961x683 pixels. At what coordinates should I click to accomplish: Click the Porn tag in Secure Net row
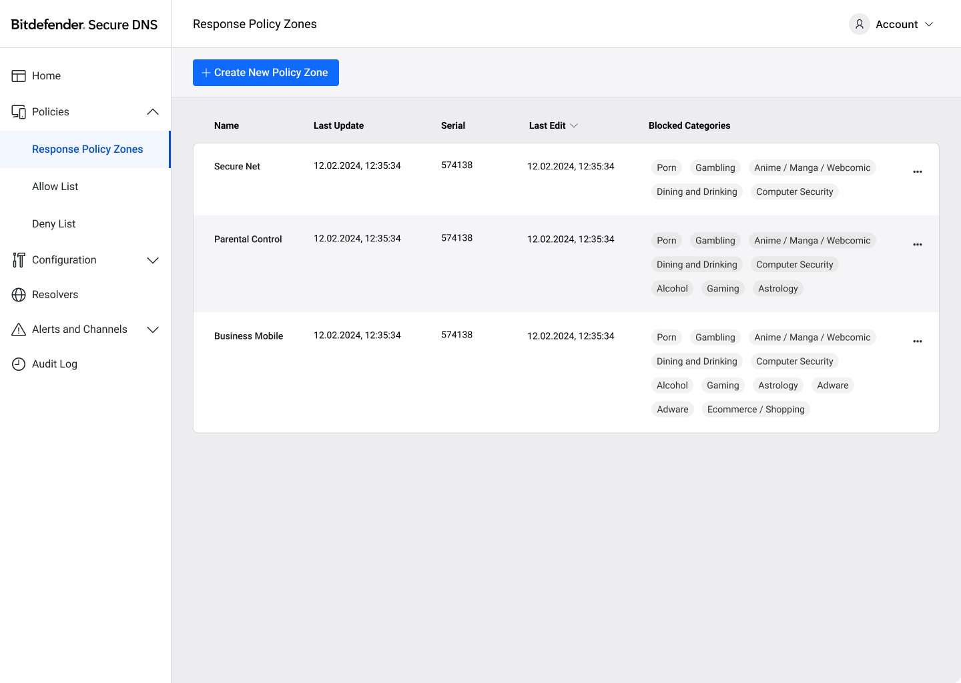tap(667, 168)
